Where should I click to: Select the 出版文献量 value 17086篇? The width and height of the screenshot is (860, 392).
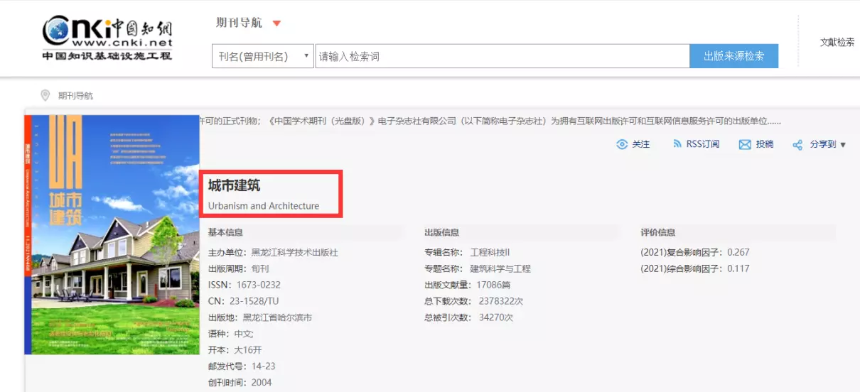[x=493, y=285]
